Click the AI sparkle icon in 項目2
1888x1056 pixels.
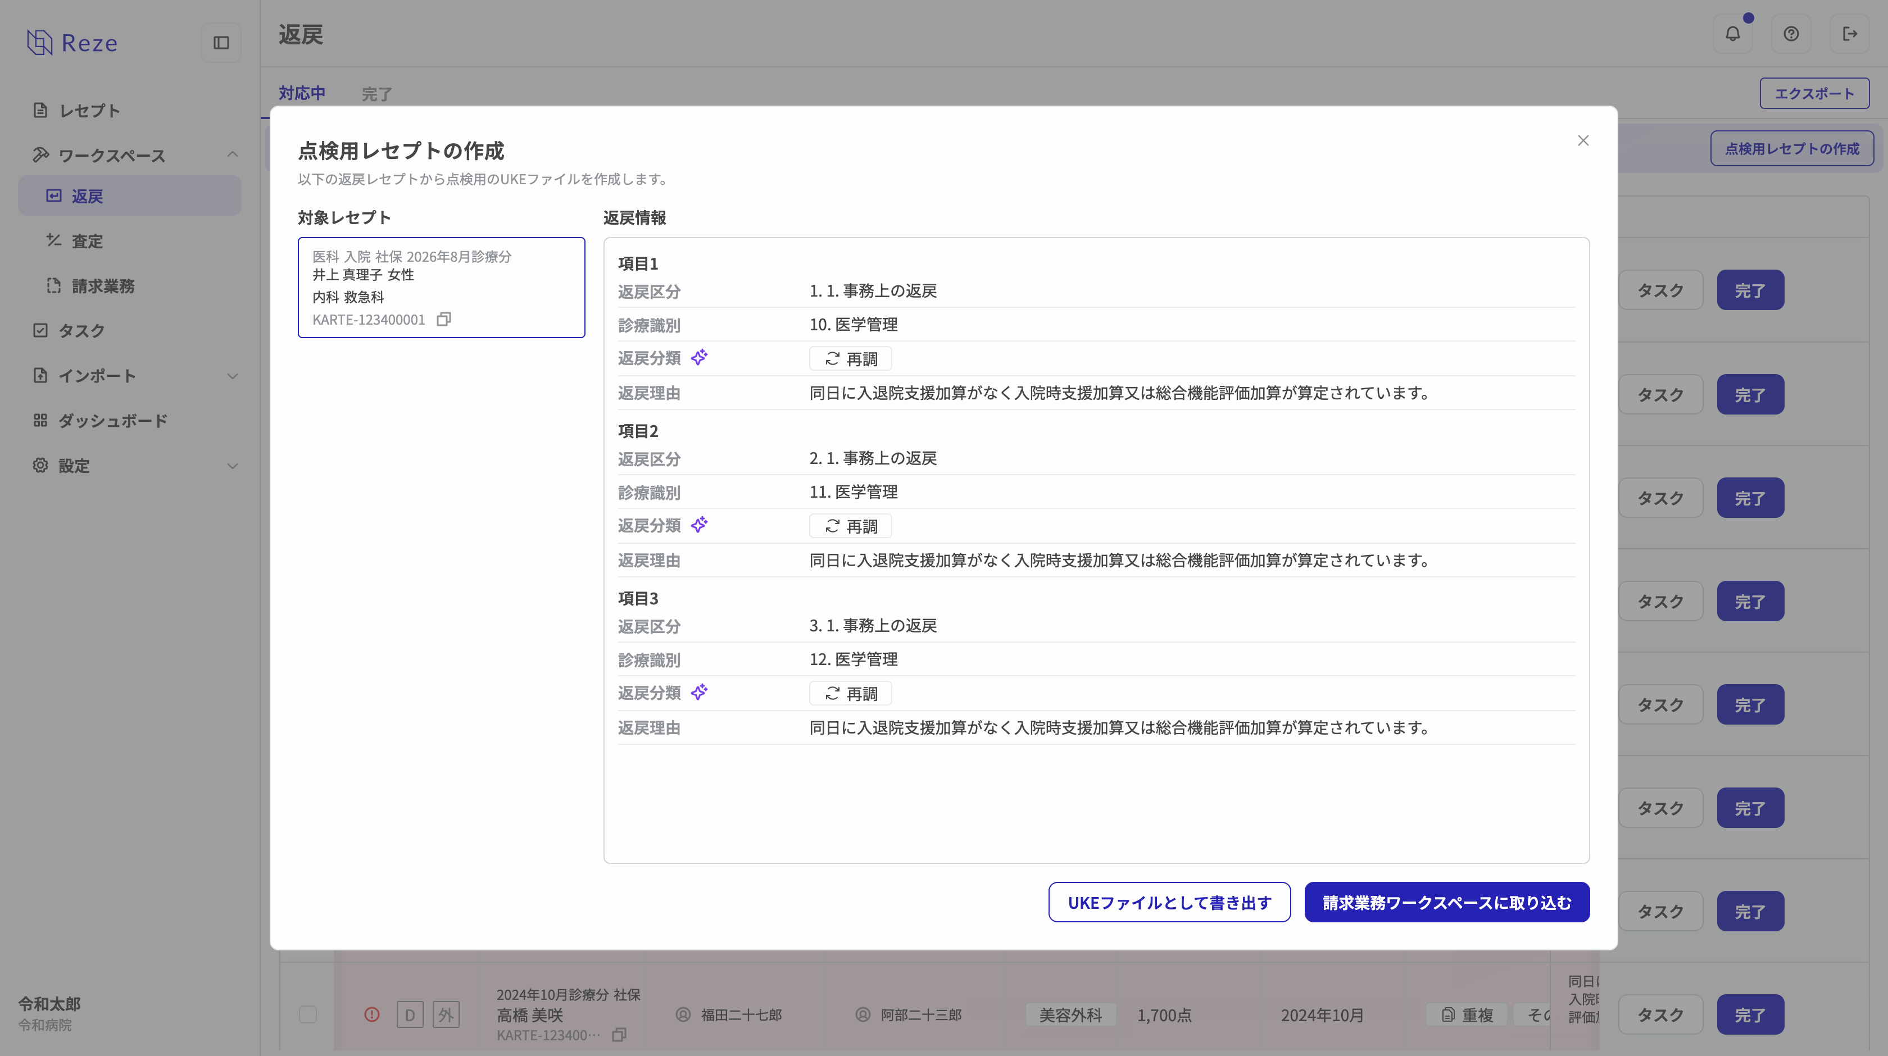pyautogui.click(x=699, y=525)
